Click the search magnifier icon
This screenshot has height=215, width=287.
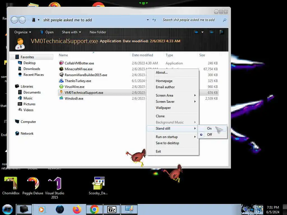(x=224, y=20)
